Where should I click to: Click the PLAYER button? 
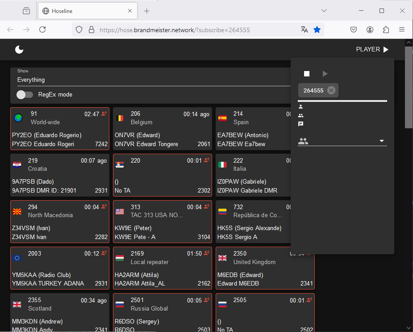(x=372, y=50)
